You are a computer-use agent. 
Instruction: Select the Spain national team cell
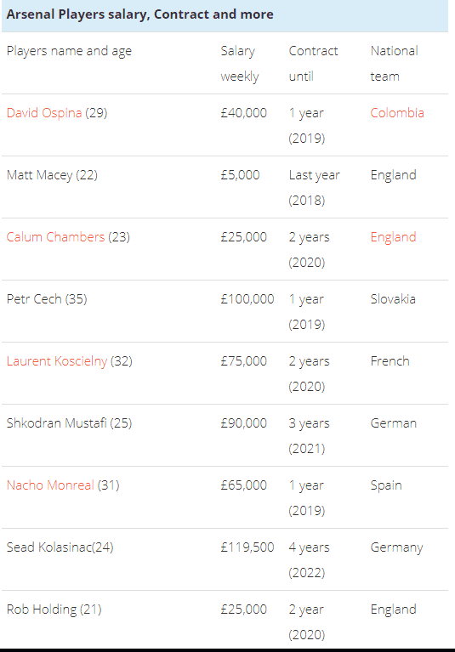pyautogui.click(x=386, y=485)
